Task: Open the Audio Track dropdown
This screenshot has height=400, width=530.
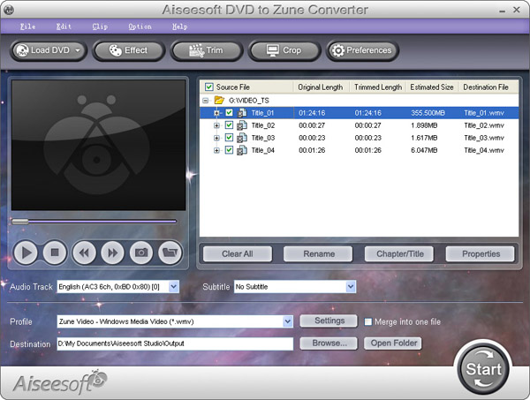Action: pyautogui.click(x=173, y=287)
